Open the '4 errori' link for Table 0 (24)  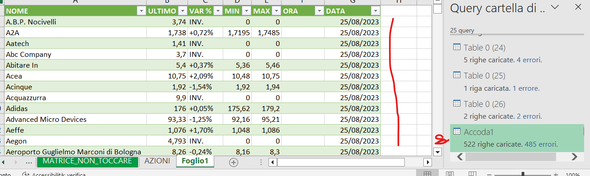[x=529, y=60]
